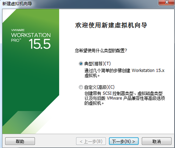The height and width of the screenshot is (148, 175).
Task: Click the 新建虚拟机向导 window title text
Action: coord(17,4)
